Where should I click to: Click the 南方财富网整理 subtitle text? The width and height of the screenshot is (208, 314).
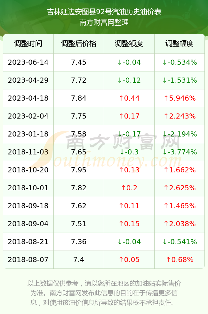pos(104,22)
